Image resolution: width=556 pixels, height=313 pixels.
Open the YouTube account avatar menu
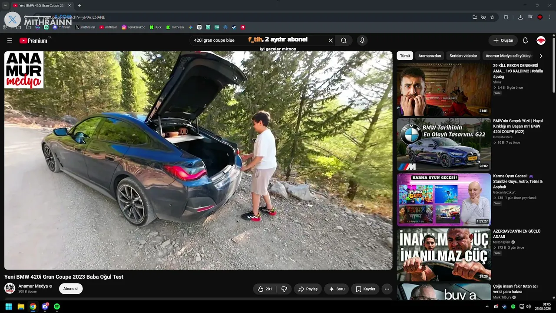click(x=541, y=40)
